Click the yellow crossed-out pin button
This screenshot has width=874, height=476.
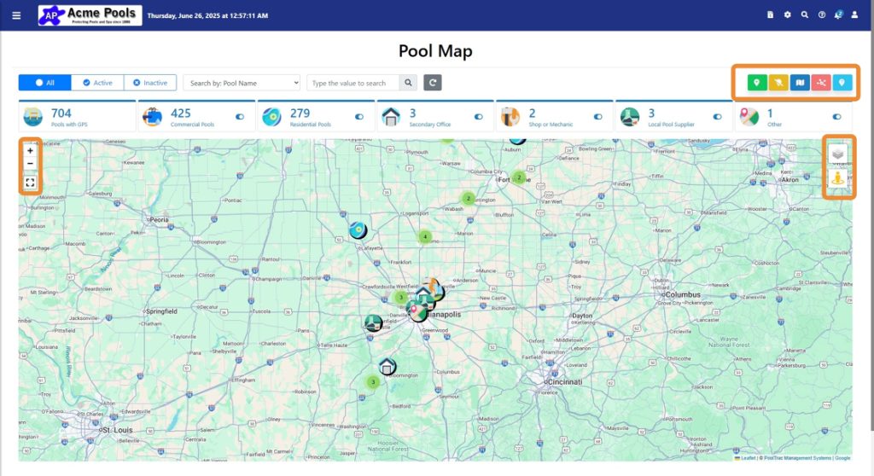pos(778,83)
